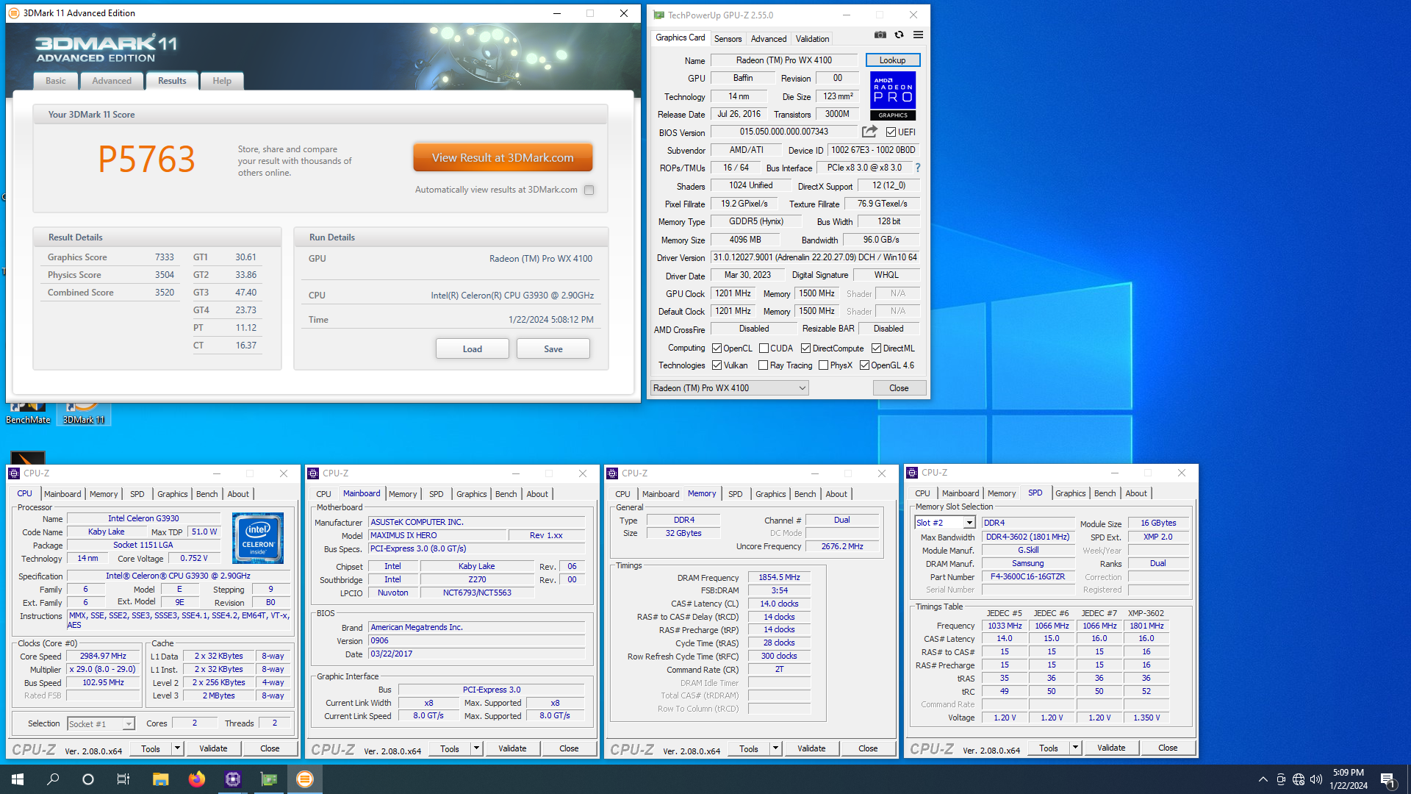Click Intel Celeron logo in CPU-Z
This screenshot has width=1411, height=794.
tap(258, 537)
